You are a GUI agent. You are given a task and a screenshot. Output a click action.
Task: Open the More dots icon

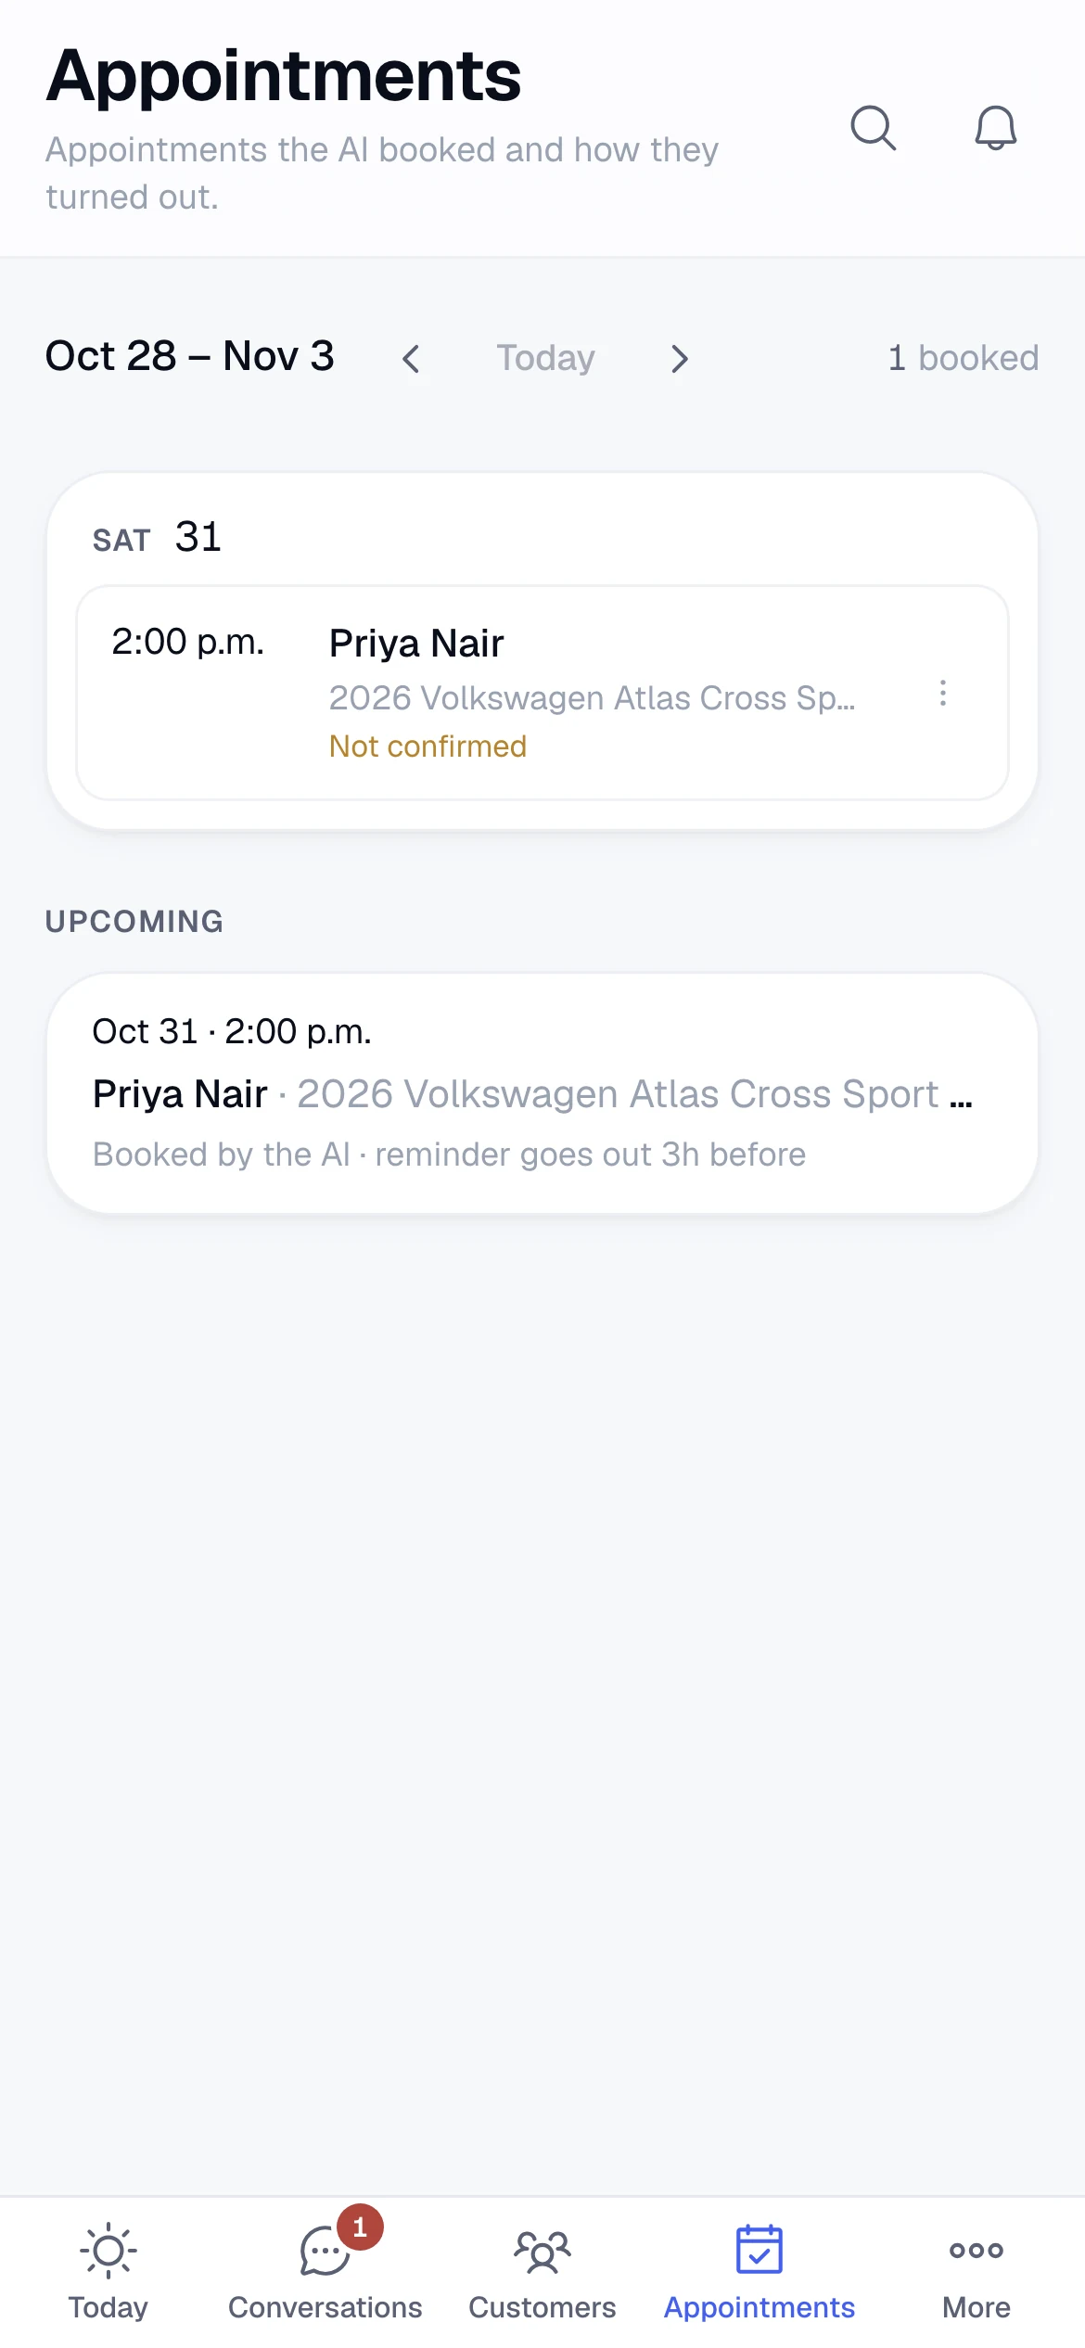click(x=976, y=2251)
